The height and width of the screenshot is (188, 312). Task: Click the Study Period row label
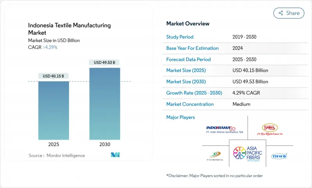point(180,37)
